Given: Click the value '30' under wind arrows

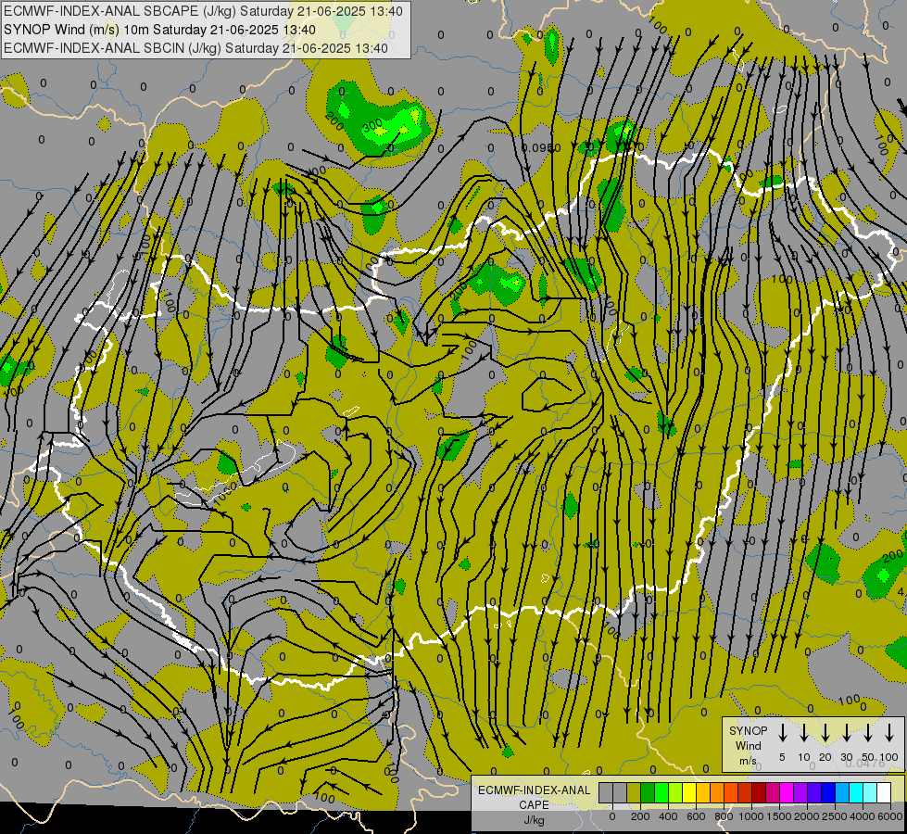Looking at the screenshot, I should 846,757.
